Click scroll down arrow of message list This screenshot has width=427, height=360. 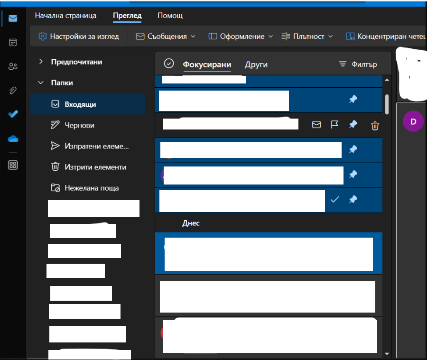point(387,354)
